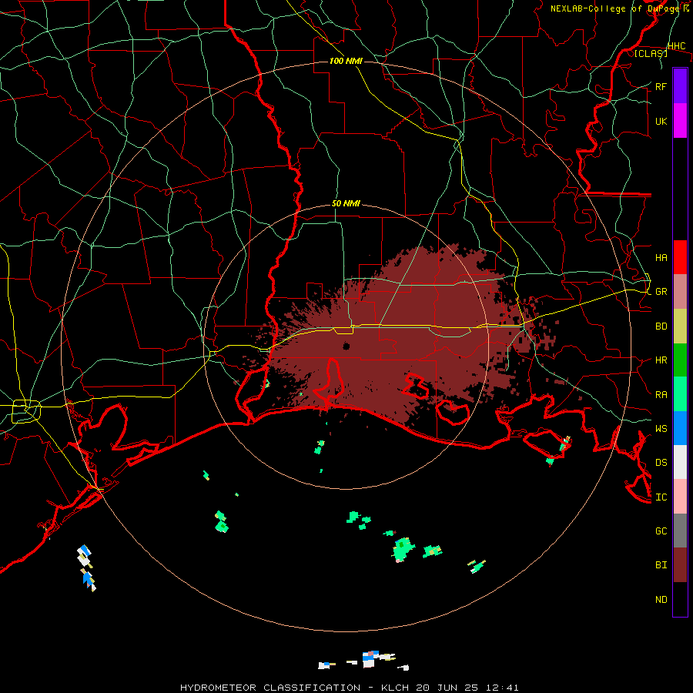The height and width of the screenshot is (693, 693).
Task: Click the 'BI' legend label
Action: point(661,565)
